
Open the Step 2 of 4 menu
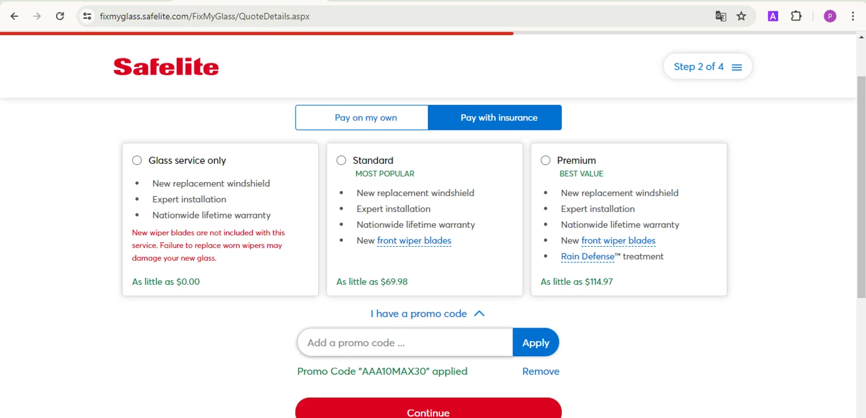pyautogui.click(x=708, y=66)
